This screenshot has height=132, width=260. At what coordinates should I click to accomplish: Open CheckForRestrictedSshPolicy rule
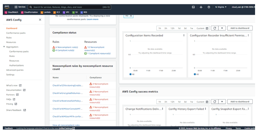67,101
